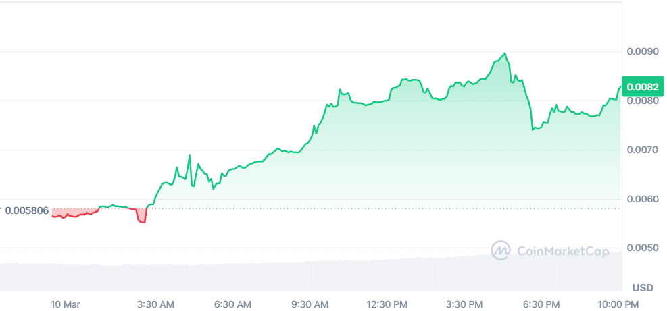Click the 0.005806 opening price label
Screen dimensions: 667x311
[x=26, y=210]
